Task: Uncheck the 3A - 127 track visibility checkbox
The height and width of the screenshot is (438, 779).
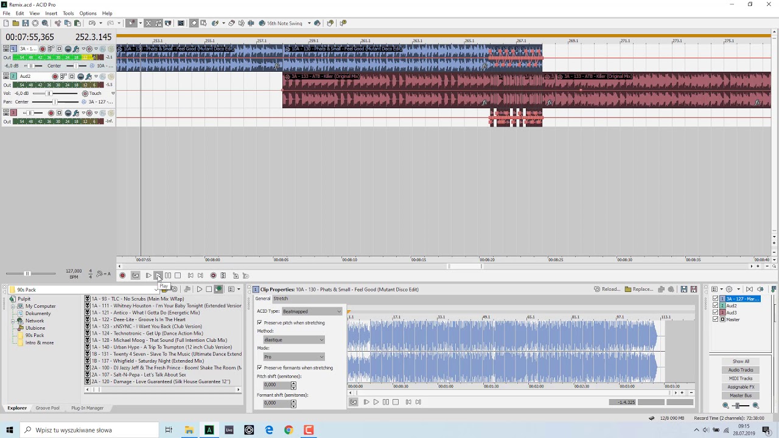Action: tap(716, 299)
